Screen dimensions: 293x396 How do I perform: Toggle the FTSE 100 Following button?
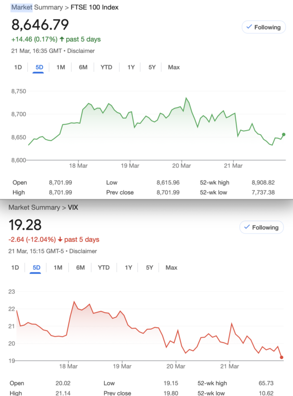263,27
